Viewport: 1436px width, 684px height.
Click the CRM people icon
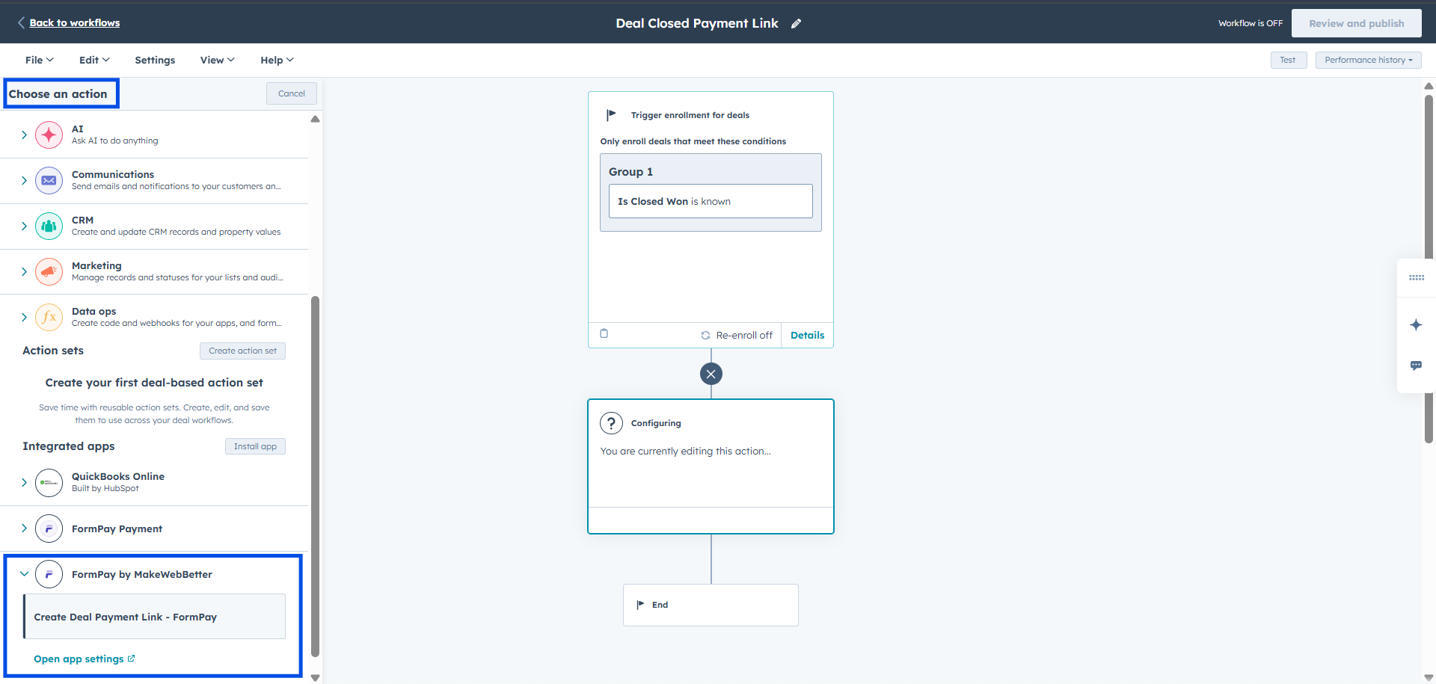pos(49,226)
